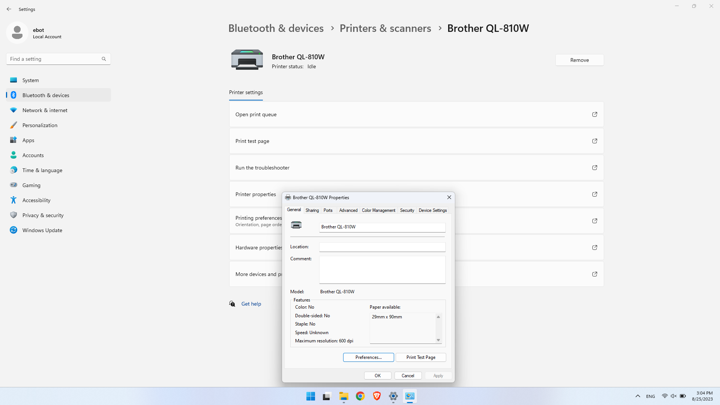Image resolution: width=720 pixels, height=405 pixels.
Task: Switch to the Sharing tab
Action: point(312,210)
